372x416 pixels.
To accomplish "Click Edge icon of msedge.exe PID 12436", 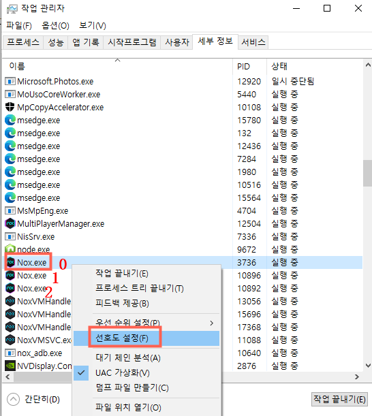I will (10, 146).
